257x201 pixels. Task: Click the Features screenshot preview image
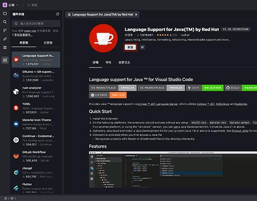click(x=173, y=169)
